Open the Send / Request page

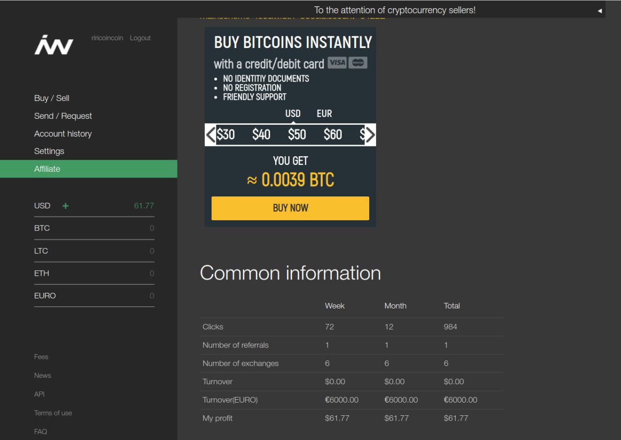[x=63, y=116]
